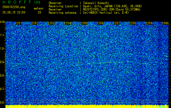171x108 pixels.
Task: Click the 1.1 frequency axis label
Action: [2, 35]
